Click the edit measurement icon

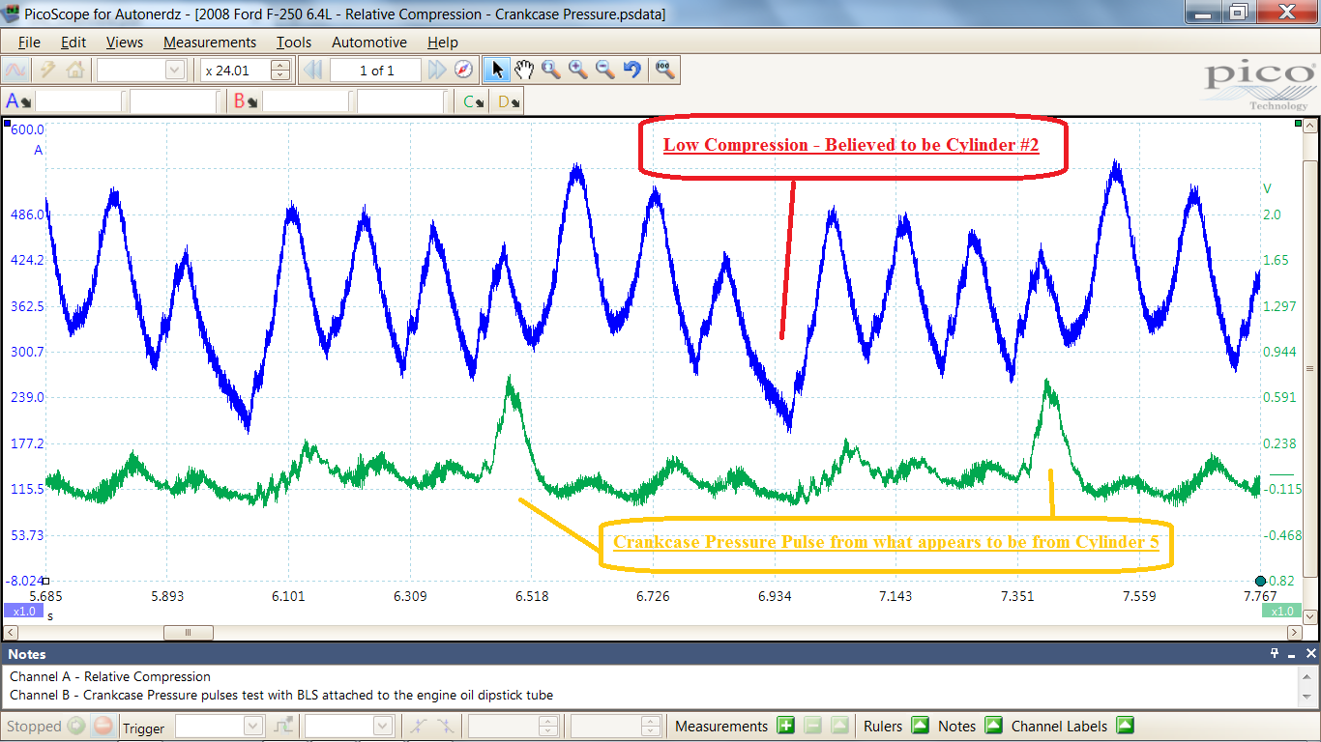840,726
